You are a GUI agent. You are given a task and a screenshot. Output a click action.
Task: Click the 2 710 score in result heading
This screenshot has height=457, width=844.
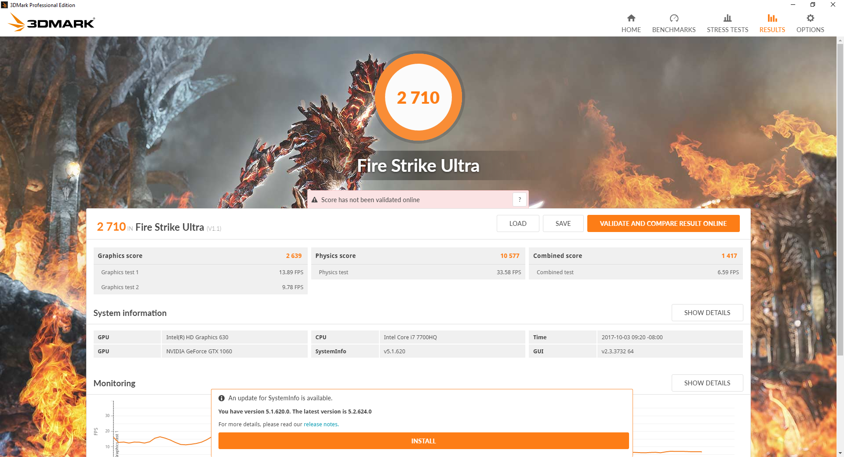pyautogui.click(x=111, y=227)
